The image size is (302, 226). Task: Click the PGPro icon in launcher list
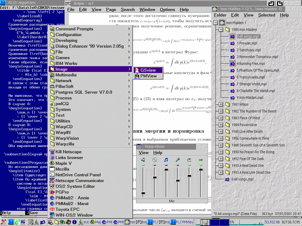(52, 192)
